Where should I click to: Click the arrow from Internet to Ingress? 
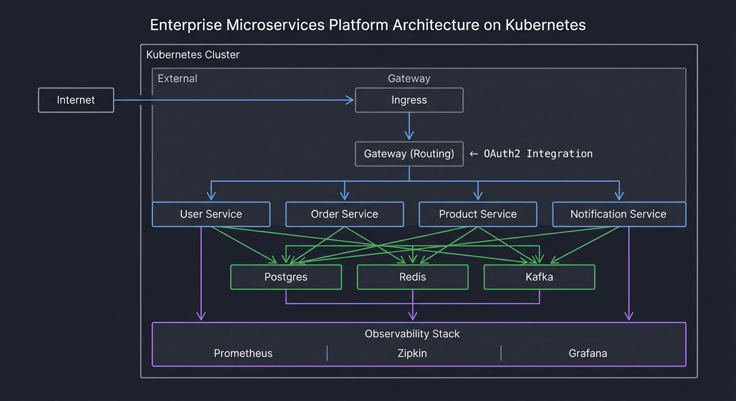235,100
